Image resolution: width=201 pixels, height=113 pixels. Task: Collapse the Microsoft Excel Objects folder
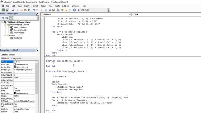pos(5,25)
